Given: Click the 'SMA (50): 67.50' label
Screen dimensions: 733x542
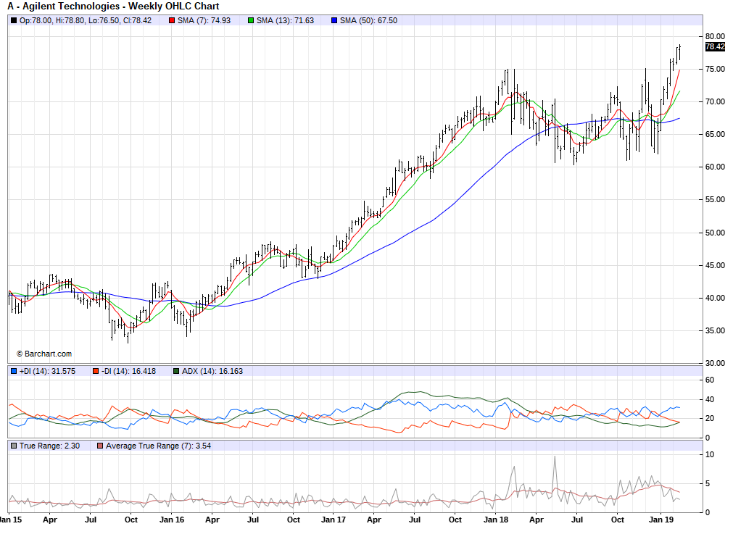Looking at the screenshot, I should point(368,20).
